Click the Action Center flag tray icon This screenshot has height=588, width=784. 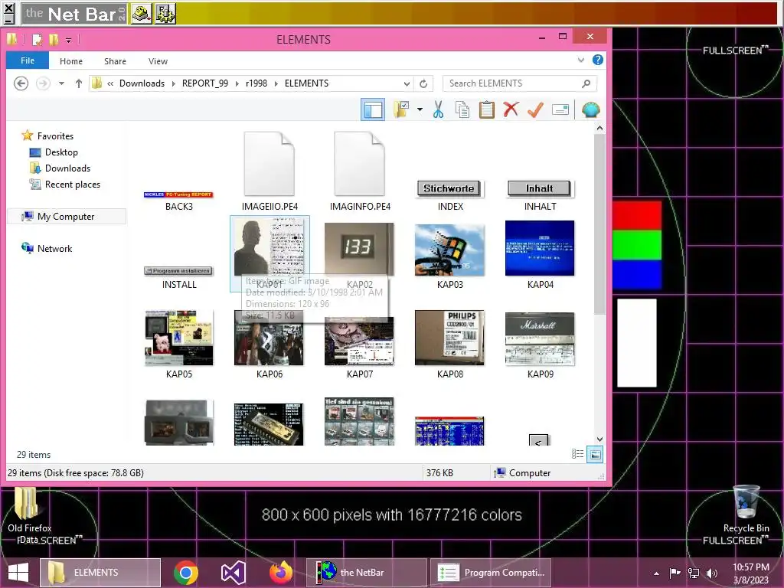click(675, 573)
